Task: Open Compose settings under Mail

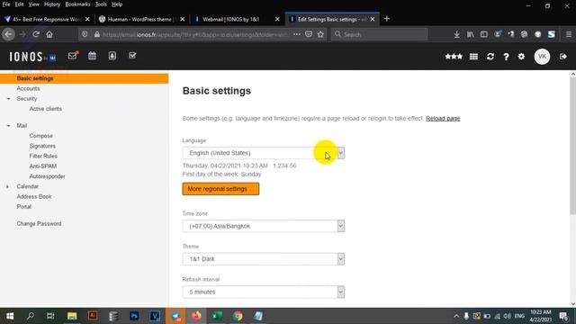Action: coord(41,136)
